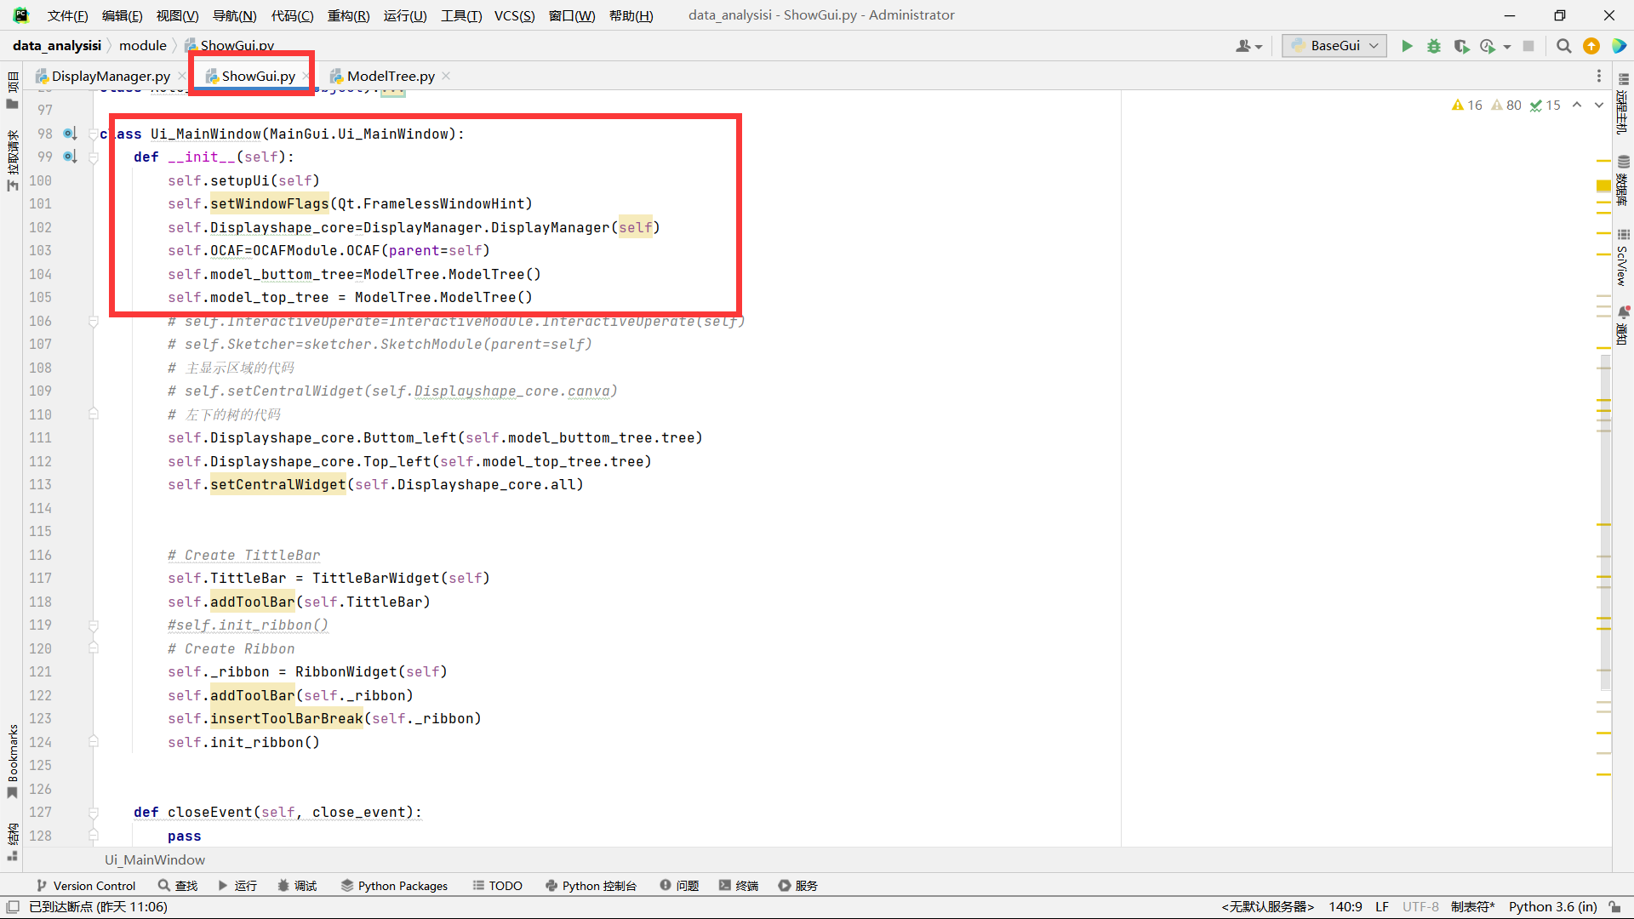The height and width of the screenshot is (919, 1634).
Task: Run BaseGui with coverage
Action: [1461, 46]
